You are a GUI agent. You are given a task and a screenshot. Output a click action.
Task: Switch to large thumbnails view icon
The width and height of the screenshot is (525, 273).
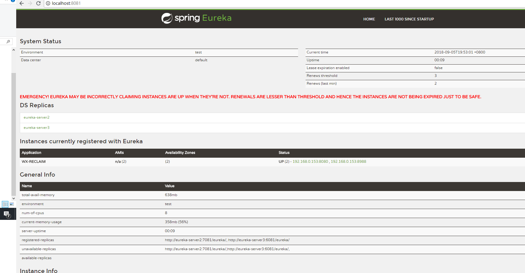pos(12,204)
